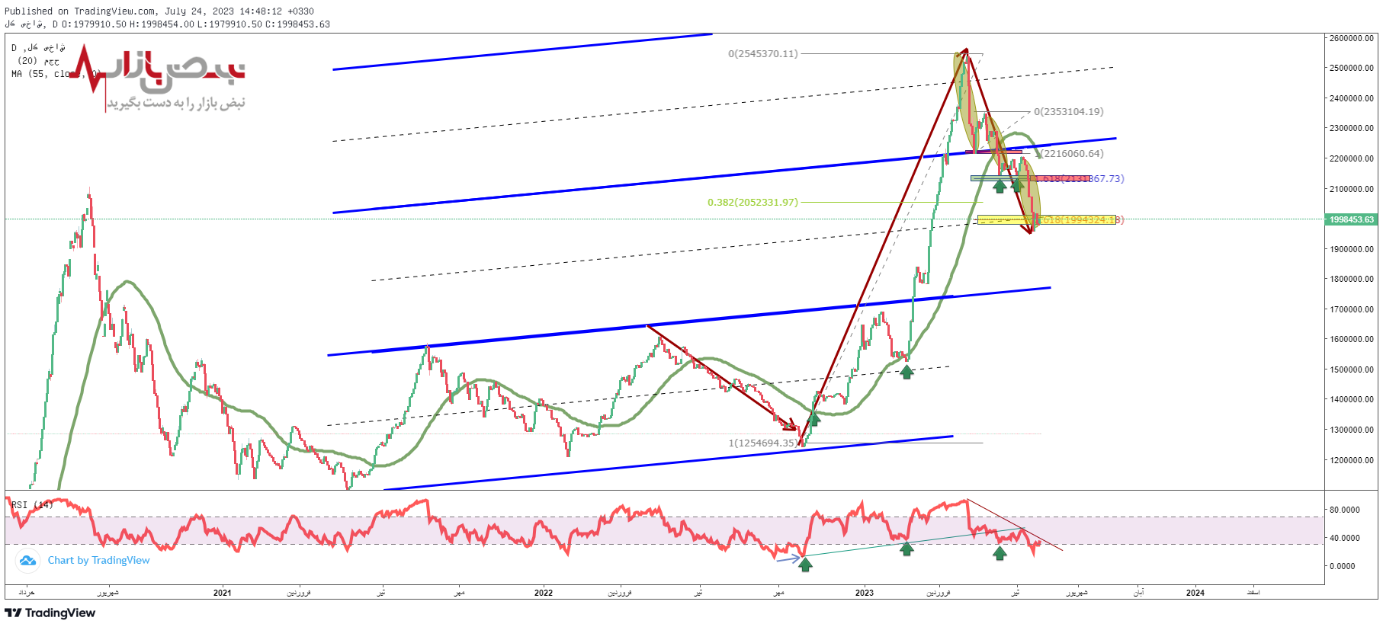
Task: Click the current price tag 1998453.63
Action: click(x=1352, y=219)
